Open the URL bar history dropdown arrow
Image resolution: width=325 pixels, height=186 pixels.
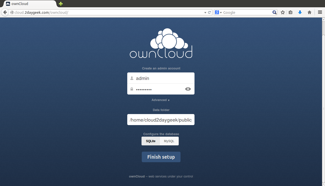205,12
